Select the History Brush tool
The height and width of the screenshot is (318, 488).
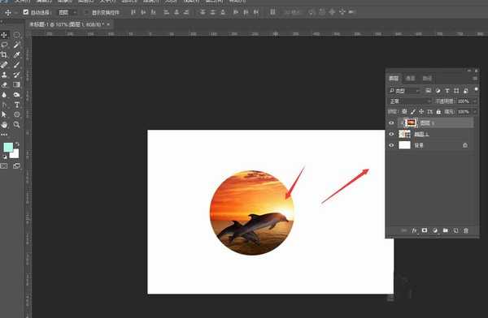pos(17,75)
